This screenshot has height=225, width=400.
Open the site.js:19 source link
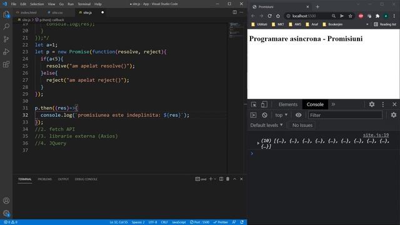click(376, 135)
